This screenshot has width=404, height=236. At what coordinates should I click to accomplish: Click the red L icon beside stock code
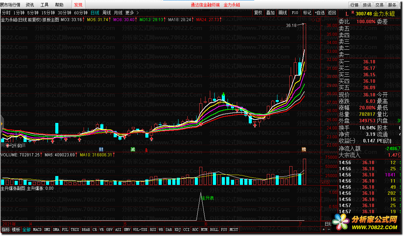point(347,14)
